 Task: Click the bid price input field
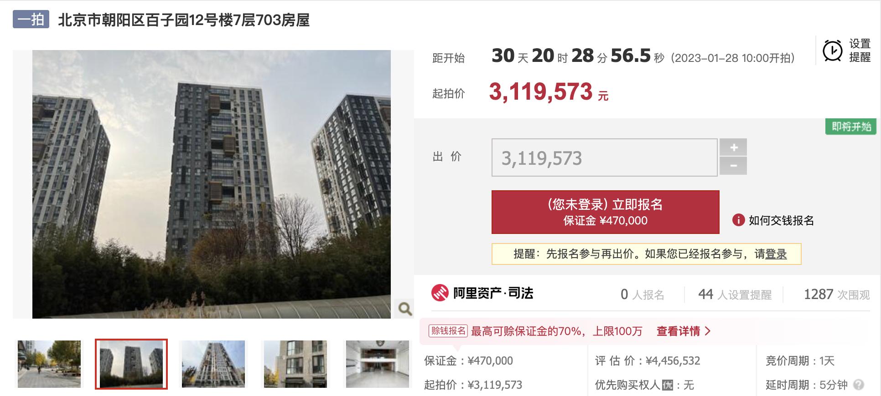point(604,157)
